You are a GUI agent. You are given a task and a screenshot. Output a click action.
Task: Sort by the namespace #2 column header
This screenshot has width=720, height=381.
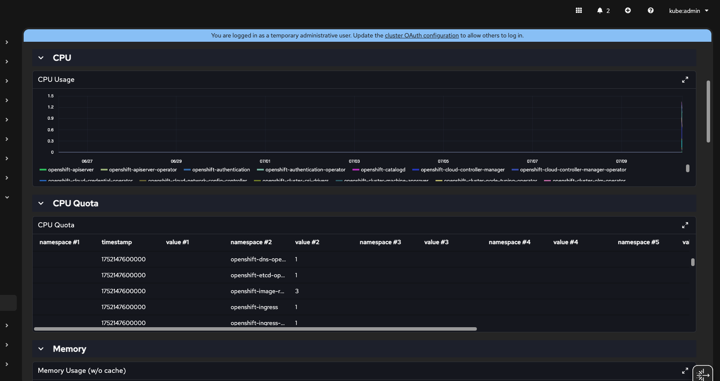coord(251,242)
